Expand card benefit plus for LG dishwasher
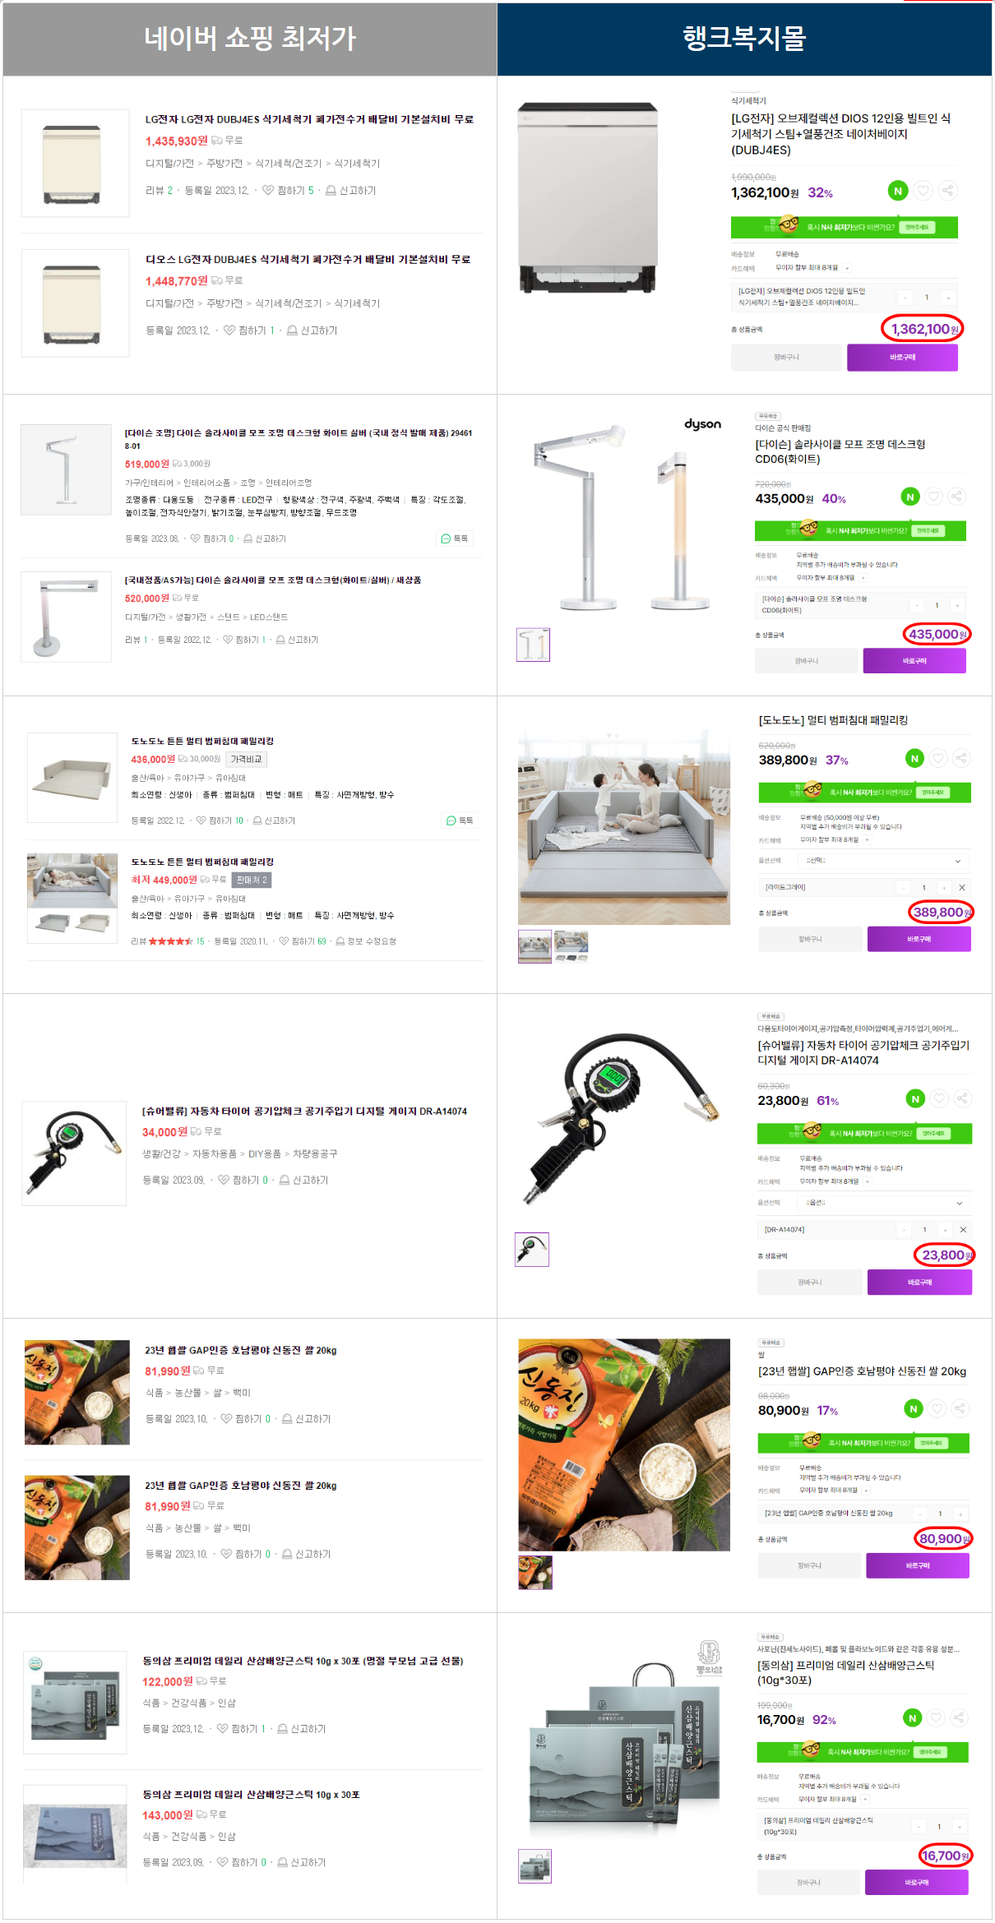 coord(847,268)
